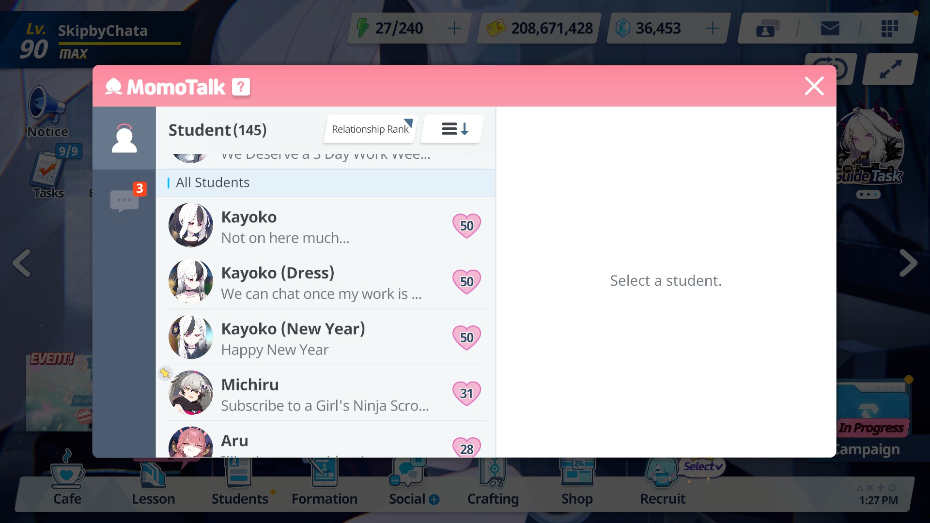The image size is (930, 523).
Task: Go to previous screen with left chevron
Action: pyautogui.click(x=22, y=263)
